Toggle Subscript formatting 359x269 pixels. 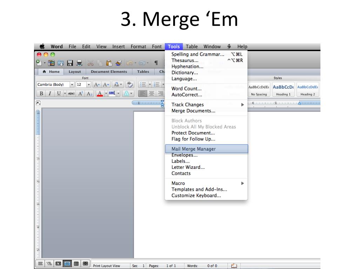pos(89,93)
